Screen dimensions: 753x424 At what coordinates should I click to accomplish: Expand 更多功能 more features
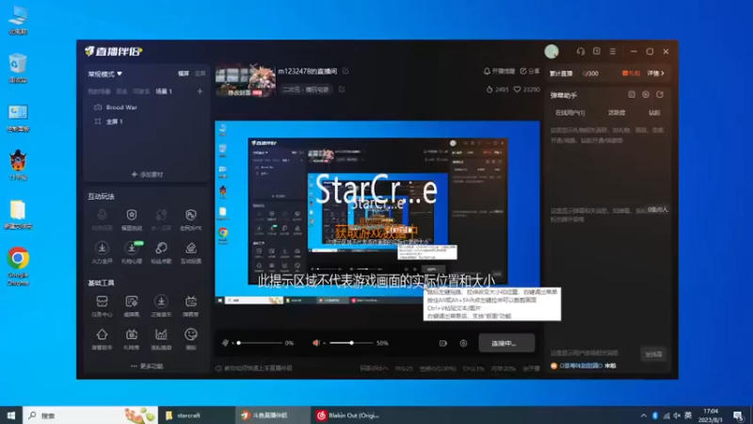(x=147, y=367)
